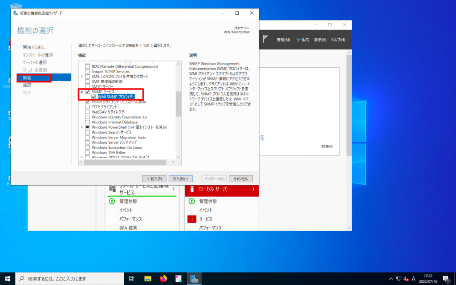The image size is (456, 285).
Task: Check RDC (Remote Differential Compression)
Action: coord(87,66)
